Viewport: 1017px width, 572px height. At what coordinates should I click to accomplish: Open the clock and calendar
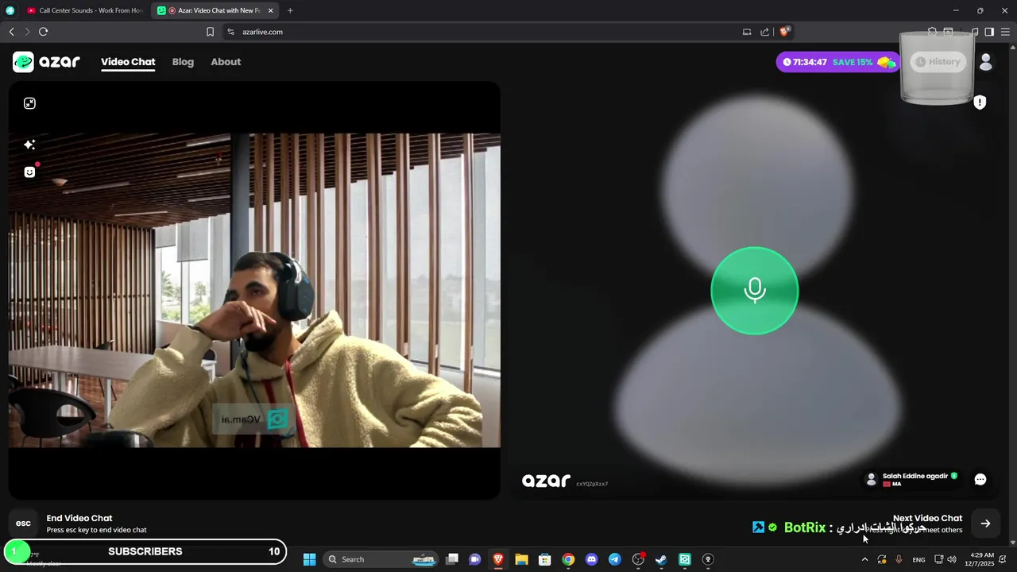[980, 559]
